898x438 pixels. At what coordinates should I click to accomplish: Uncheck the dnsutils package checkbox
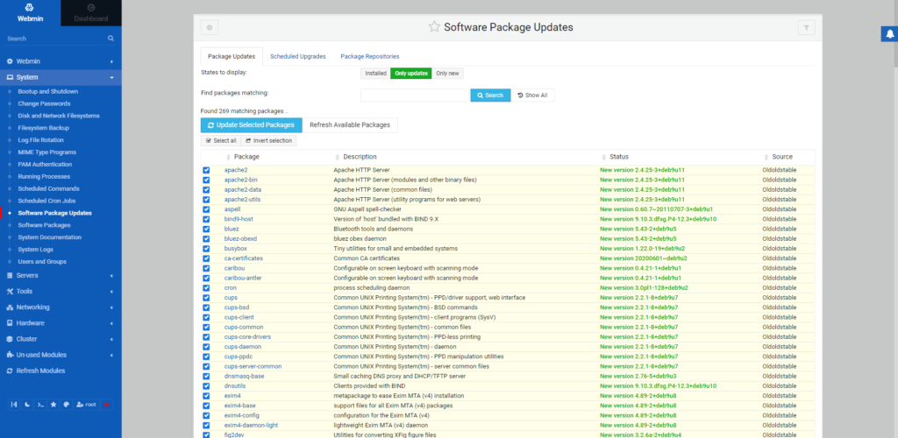206,386
